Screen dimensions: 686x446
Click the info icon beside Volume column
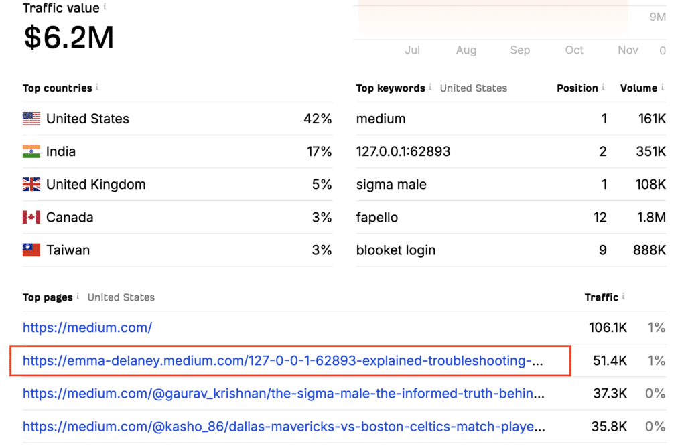tap(663, 87)
